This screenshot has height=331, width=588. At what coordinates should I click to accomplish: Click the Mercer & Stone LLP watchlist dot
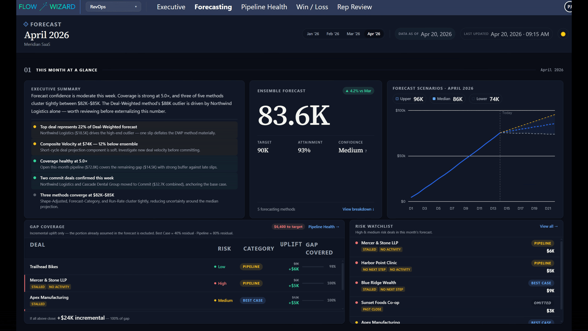pos(356,243)
